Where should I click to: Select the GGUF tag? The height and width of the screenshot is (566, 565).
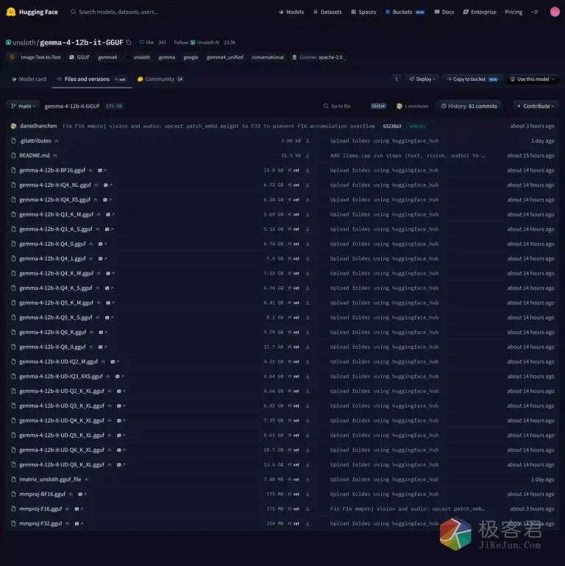[x=79, y=57]
